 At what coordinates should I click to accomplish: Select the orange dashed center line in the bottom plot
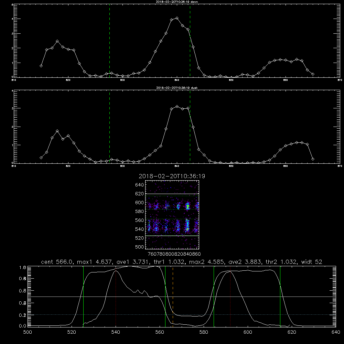173,296
